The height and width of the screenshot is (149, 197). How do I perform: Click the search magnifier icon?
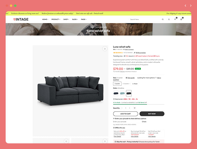[163, 19]
